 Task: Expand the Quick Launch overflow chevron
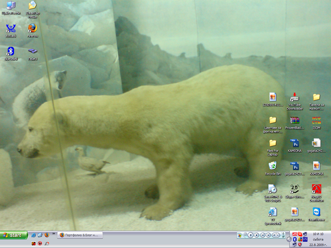pyautogui.click(x=54, y=234)
